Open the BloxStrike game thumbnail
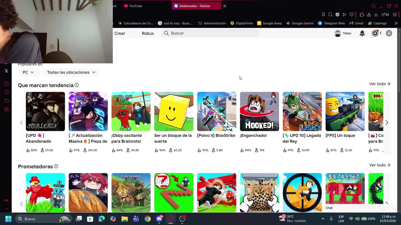This screenshot has height=225, width=401. [216, 111]
